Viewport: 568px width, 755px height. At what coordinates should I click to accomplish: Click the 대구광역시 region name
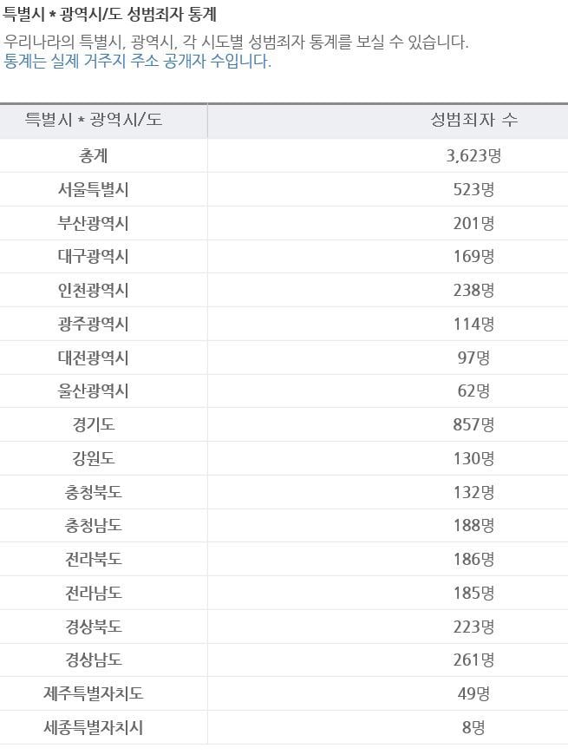pos(94,257)
